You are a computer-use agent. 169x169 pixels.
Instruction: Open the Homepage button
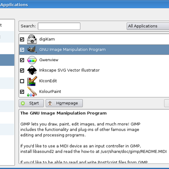(64, 103)
